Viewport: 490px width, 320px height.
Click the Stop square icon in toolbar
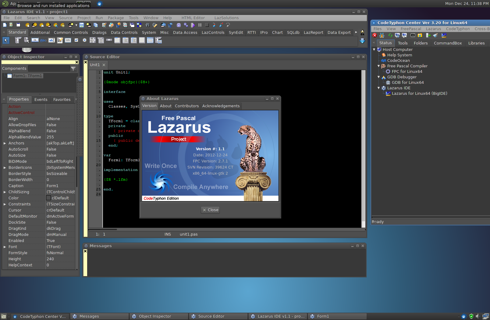coord(207,25)
